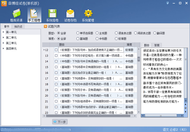Click the 难度 column header
Image resolution: width=190 pixels, height=132 pixels.
point(129,45)
